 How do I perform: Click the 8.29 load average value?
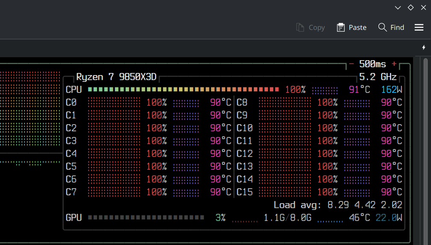338,205
